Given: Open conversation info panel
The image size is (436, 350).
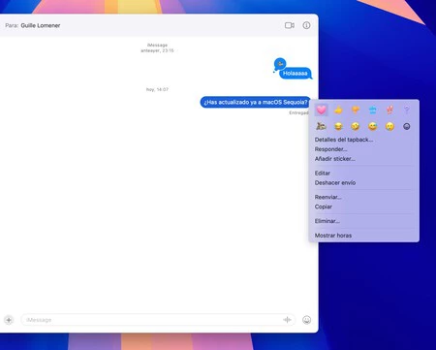Looking at the screenshot, I should click(x=306, y=25).
